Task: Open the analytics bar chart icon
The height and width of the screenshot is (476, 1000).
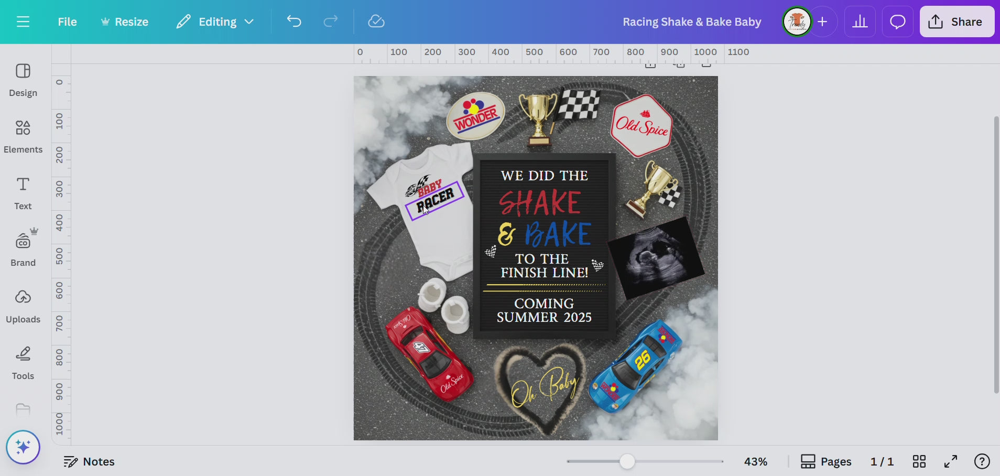Action: pyautogui.click(x=860, y=21)
